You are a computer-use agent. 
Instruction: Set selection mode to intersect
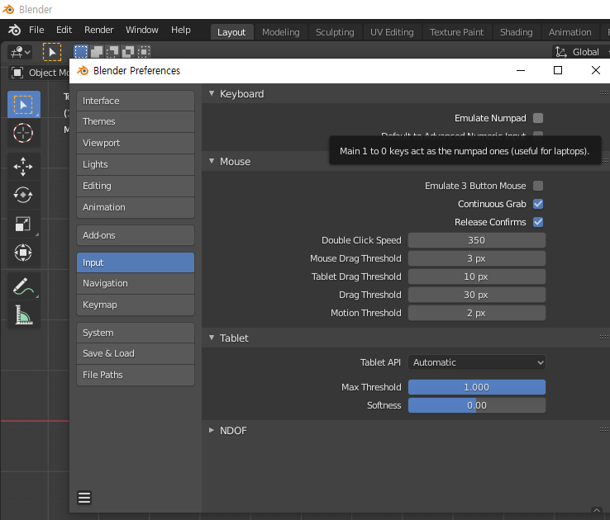[144, 52]
